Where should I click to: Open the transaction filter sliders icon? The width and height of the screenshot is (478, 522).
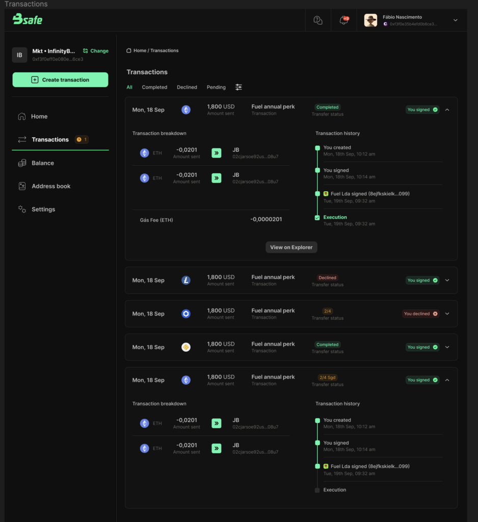[x=238, y=87]
